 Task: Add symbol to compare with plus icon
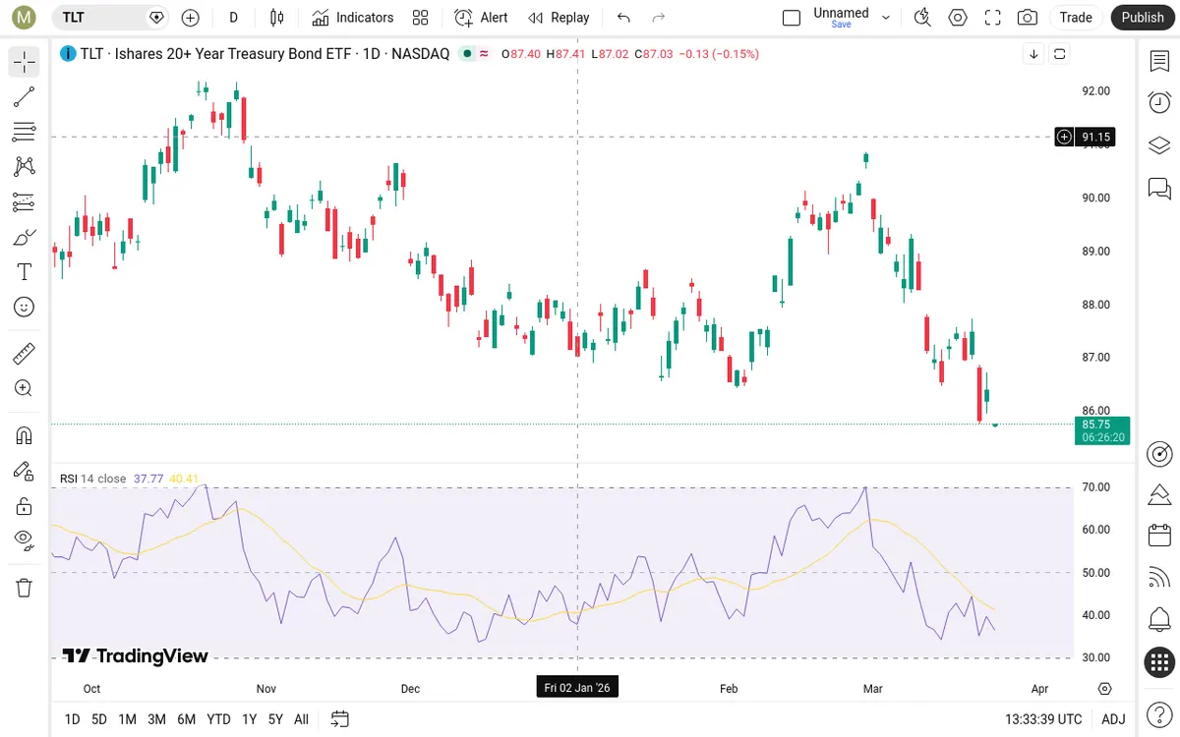click(191, 18)
